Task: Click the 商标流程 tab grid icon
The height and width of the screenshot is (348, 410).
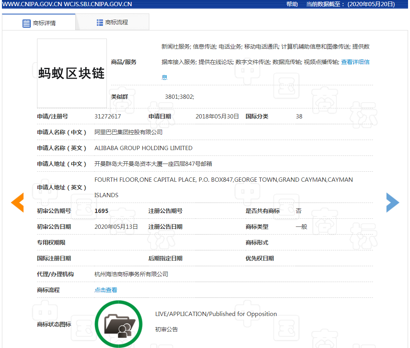Action: pos(100,22)
